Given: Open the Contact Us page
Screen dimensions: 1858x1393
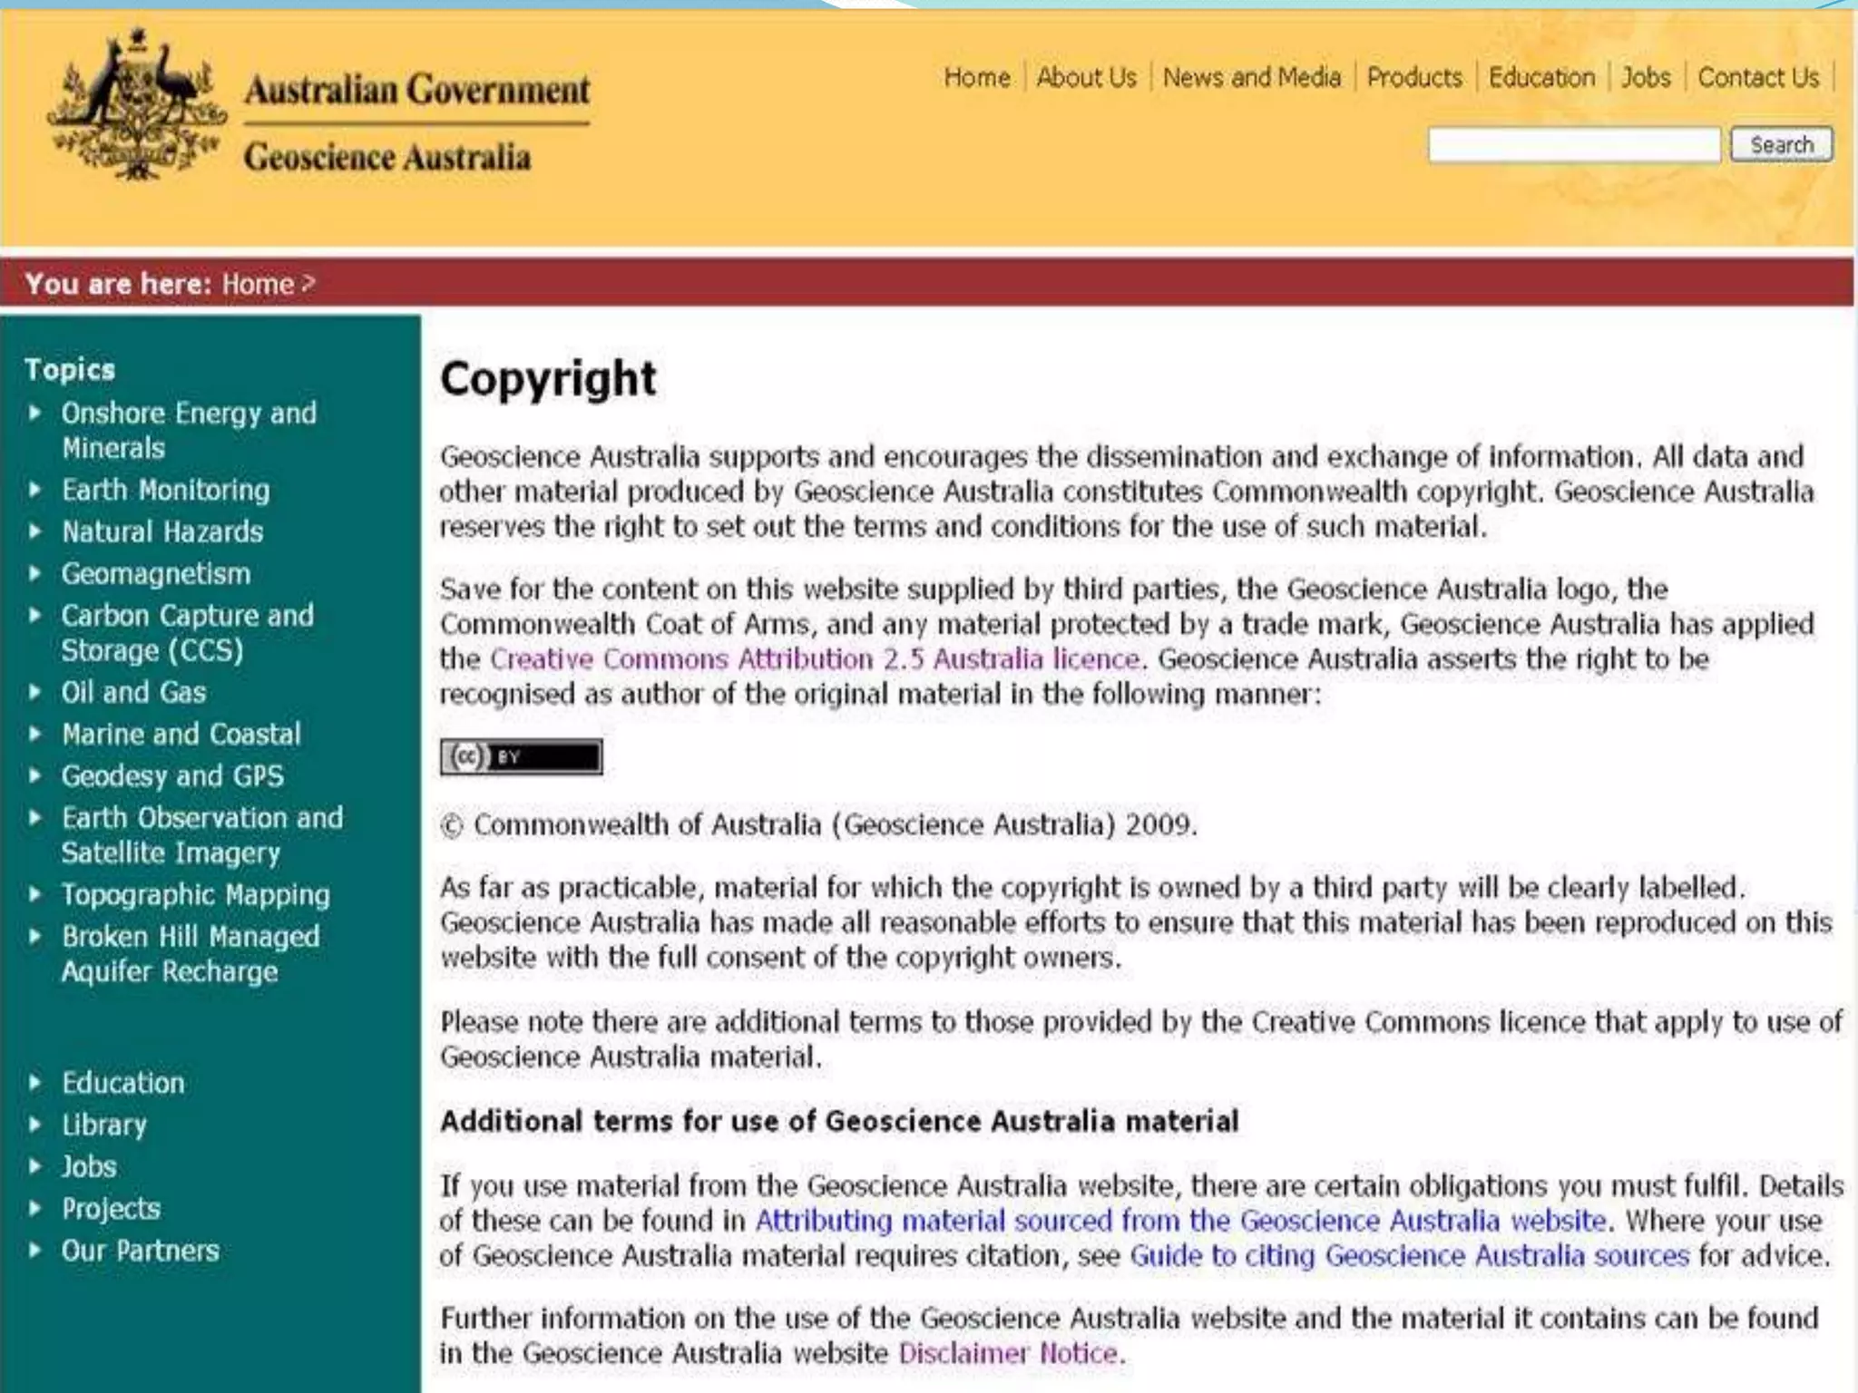Looking at the screenshot, I should click(1758, 77).
